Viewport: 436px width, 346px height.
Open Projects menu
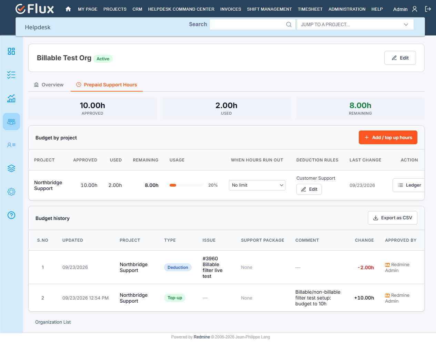[x=115, y=9]
